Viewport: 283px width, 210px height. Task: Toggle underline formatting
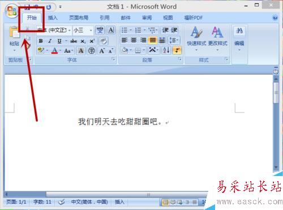[59, 41]
